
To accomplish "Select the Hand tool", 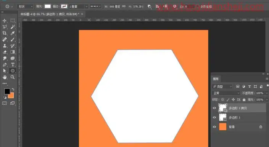I will click(5, 77).
